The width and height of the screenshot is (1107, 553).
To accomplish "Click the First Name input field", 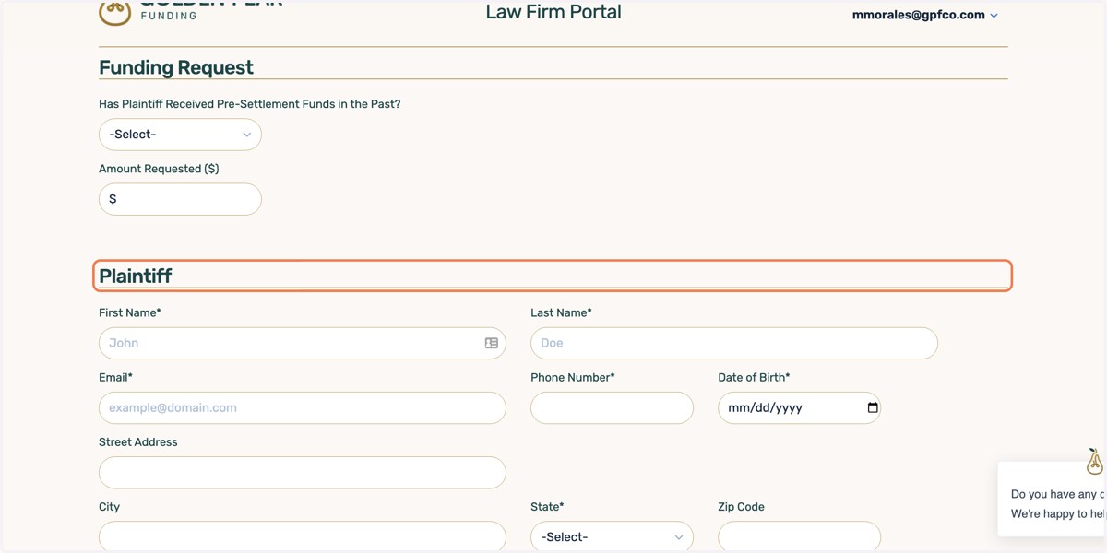I will (x=303, y=343).
